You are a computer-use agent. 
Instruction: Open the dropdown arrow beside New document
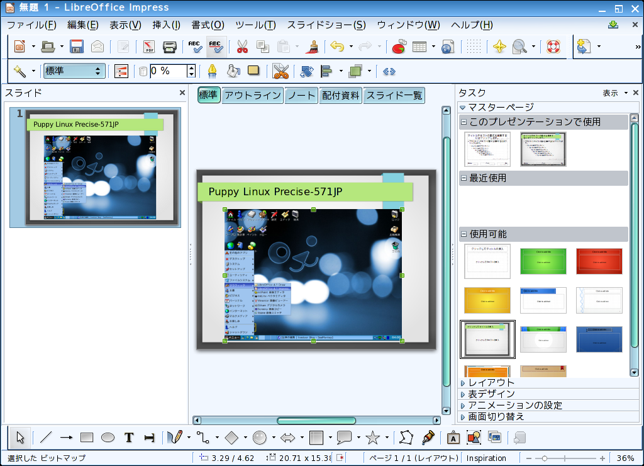pos(33,47)
